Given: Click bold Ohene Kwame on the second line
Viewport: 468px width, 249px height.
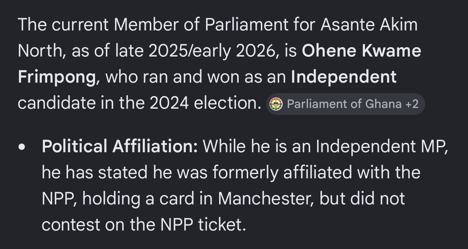Looking at the screenshot, I should [361, 52].
